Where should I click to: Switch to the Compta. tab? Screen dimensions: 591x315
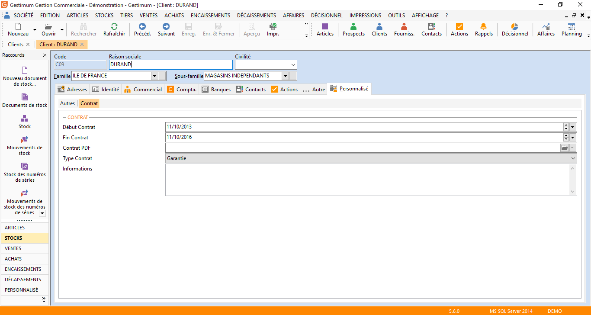point(182,90)
